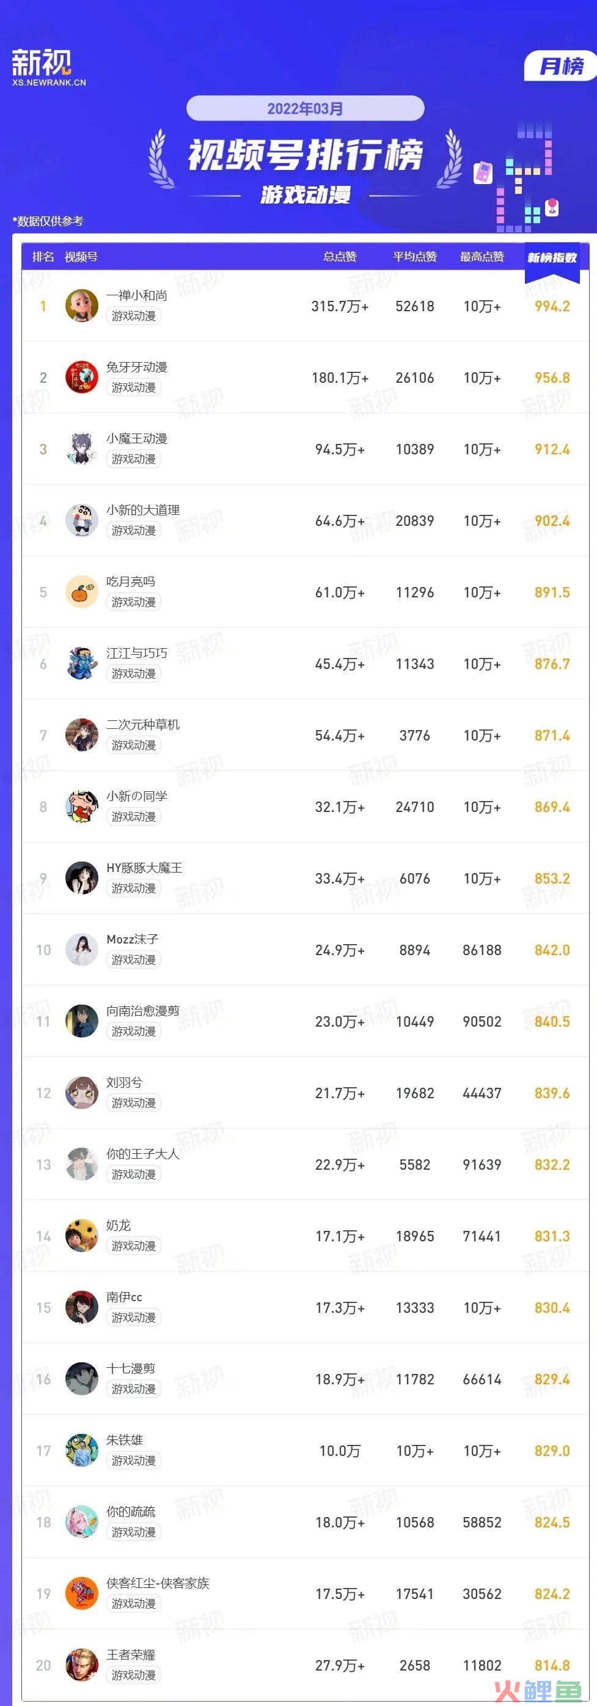Image resolution: width=597 pixels, height=1706 pixels.
Task: Click the 向南治愈漫剪 account name
Action: (x=143, y=1011)
